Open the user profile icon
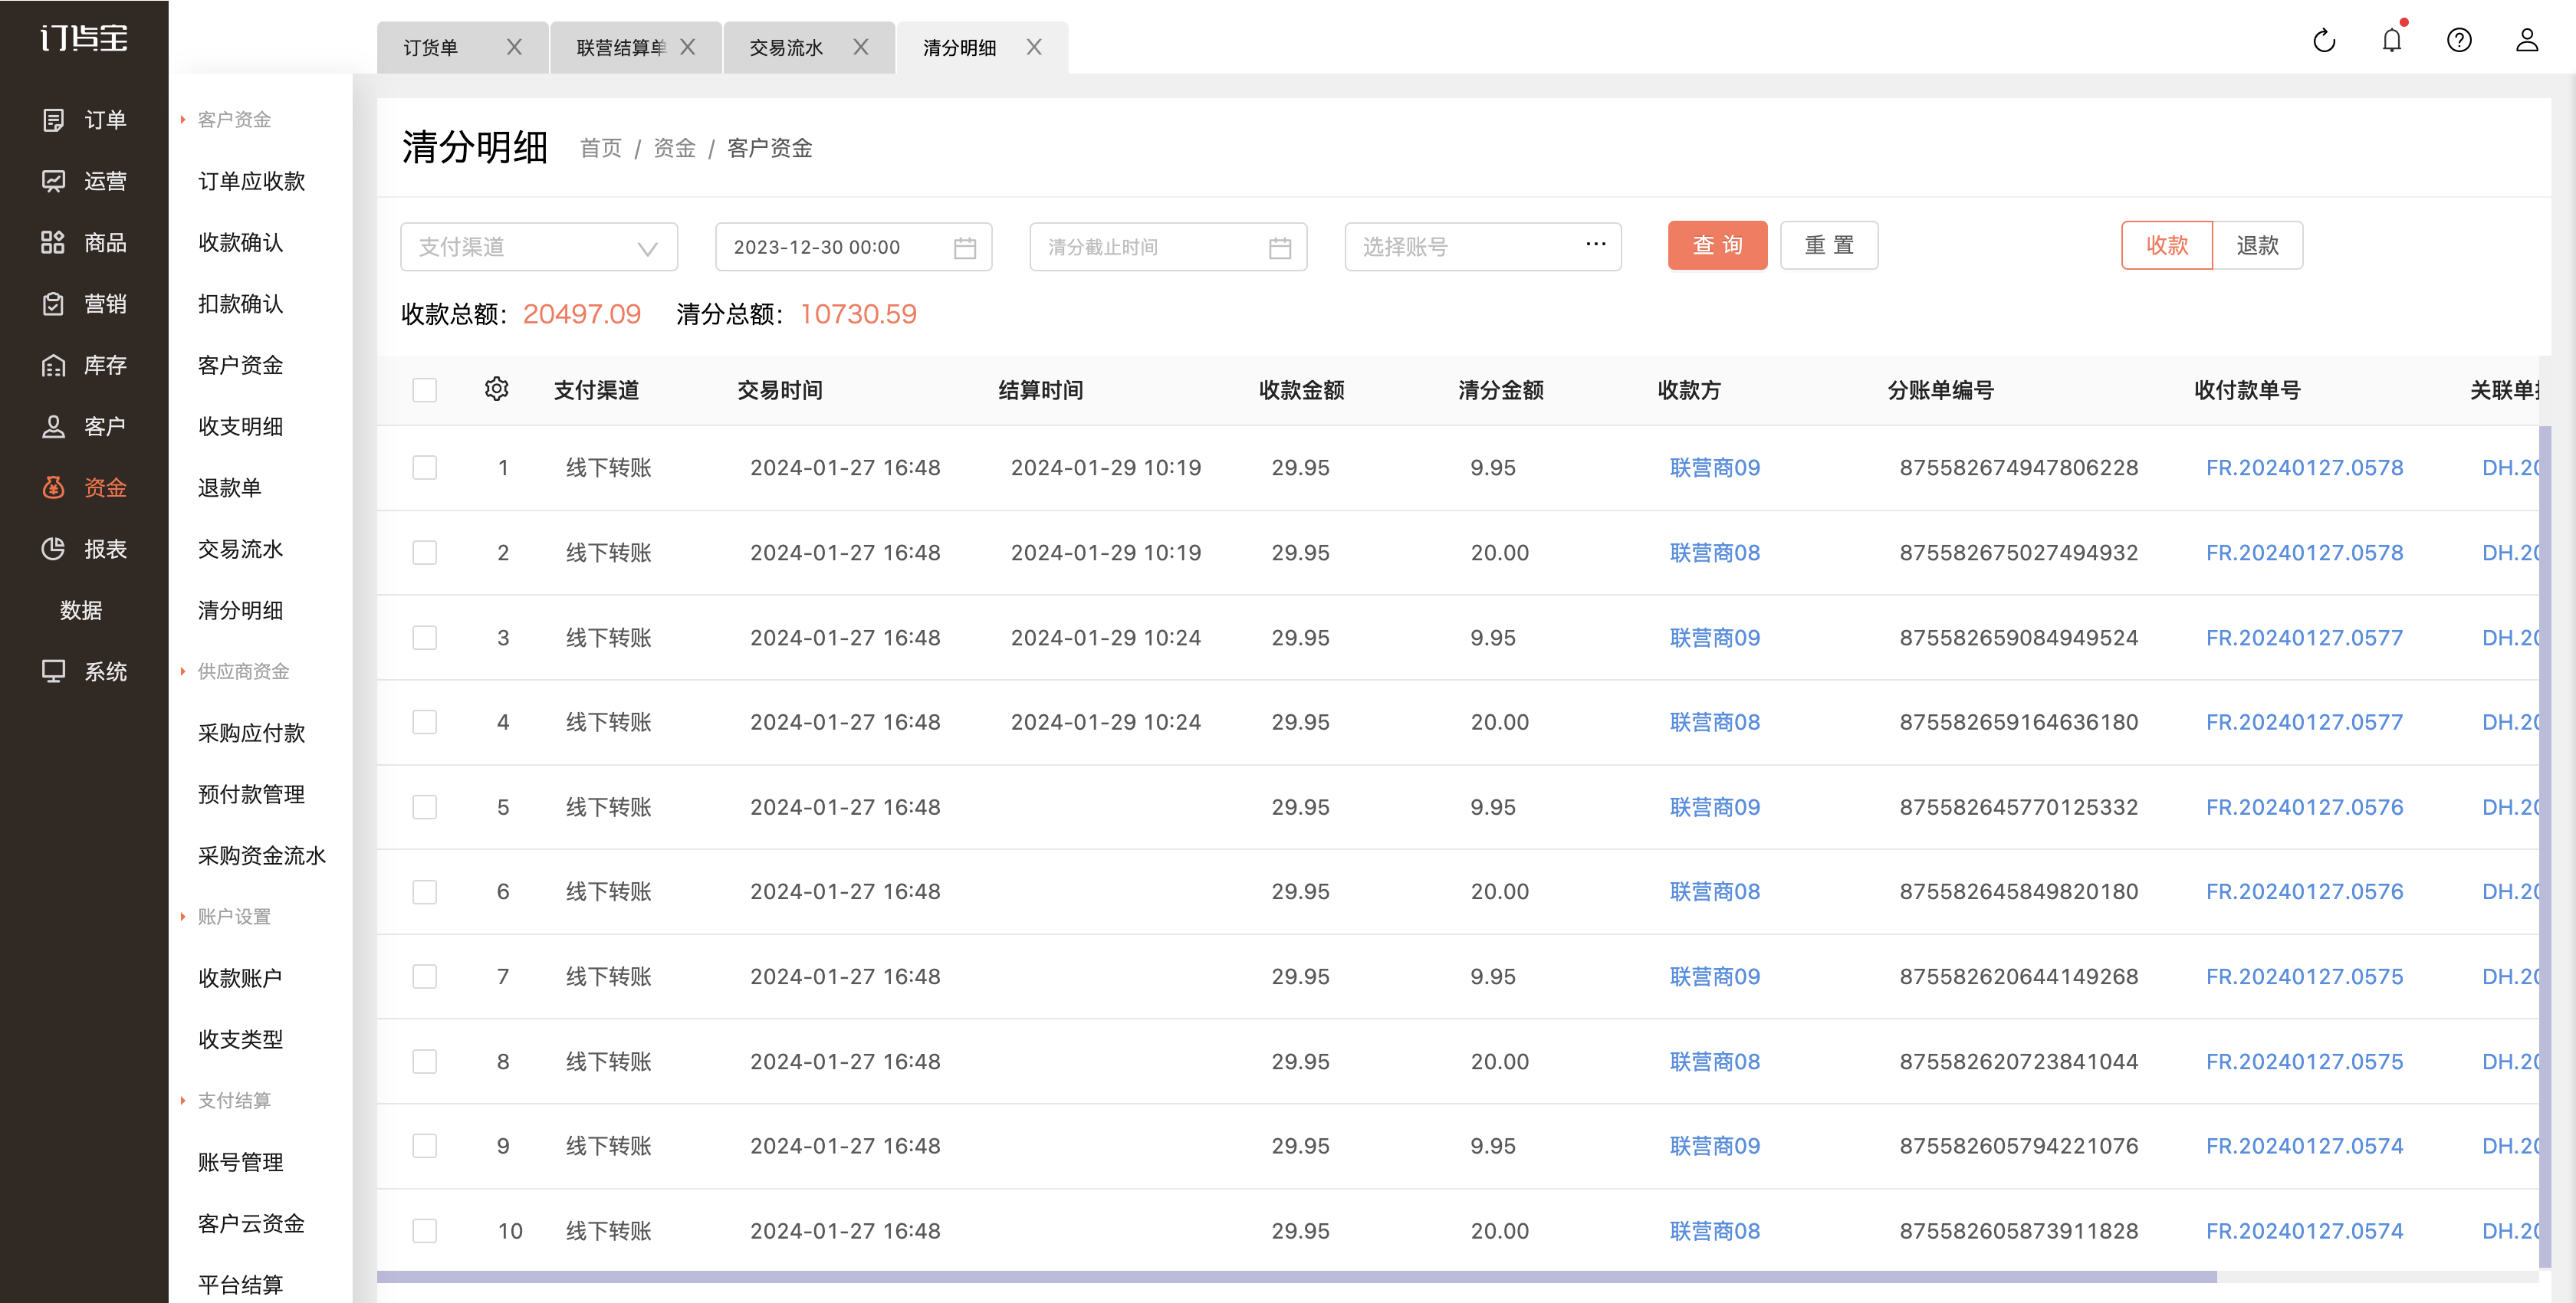The image size is (2576, 1303). coord(2527,40)
